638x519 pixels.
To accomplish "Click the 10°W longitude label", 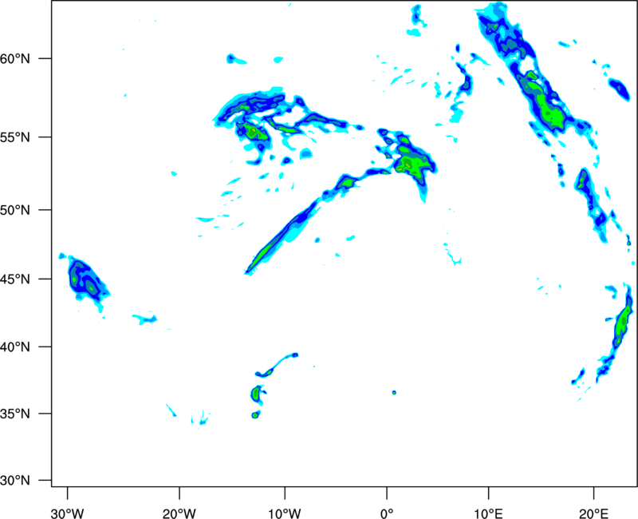I will point(285,513).
